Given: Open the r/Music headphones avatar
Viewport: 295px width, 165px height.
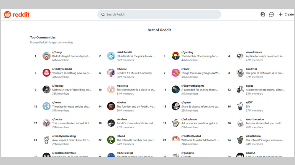Looking at the screenshot, I should 111,73.
